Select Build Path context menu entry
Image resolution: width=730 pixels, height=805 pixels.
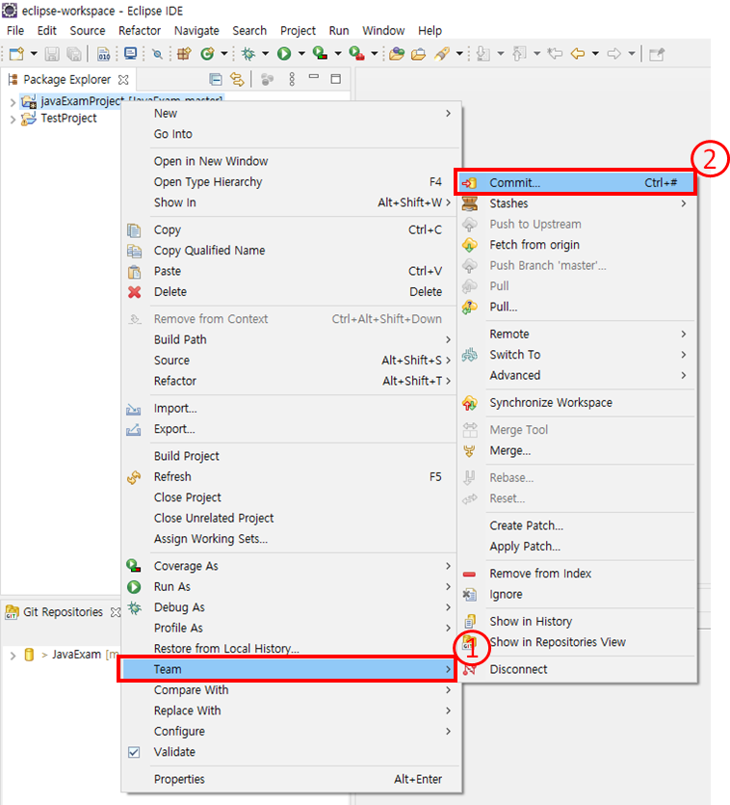(x=292, y=340)
